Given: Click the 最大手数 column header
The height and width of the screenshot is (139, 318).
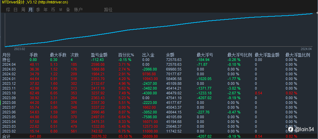Looking at the screenshot, I should point(58,55).
